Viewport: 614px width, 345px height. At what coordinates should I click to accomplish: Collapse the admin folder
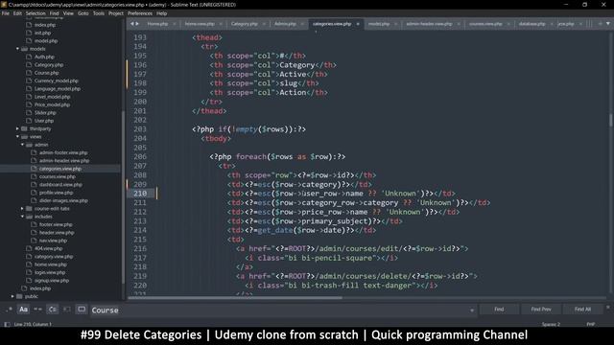tap(22, 145)
